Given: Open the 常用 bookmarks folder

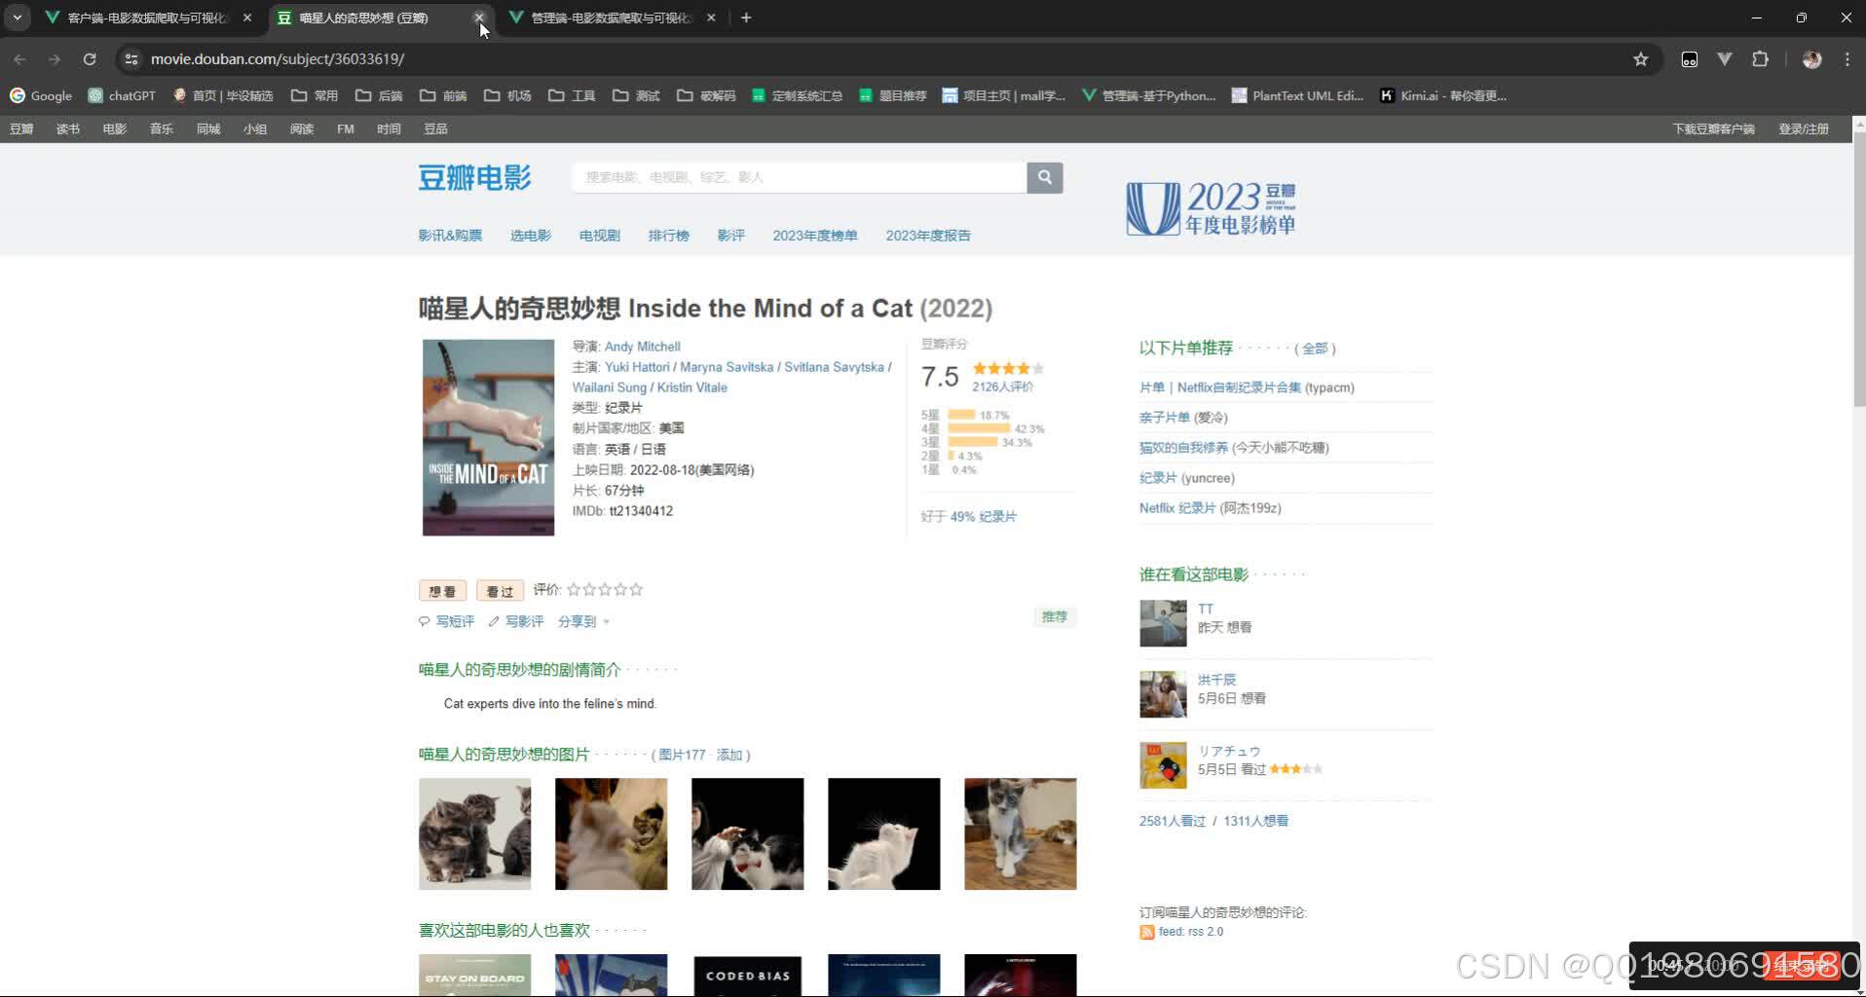Looking at the screenshot, I should [x=315, y=95].
